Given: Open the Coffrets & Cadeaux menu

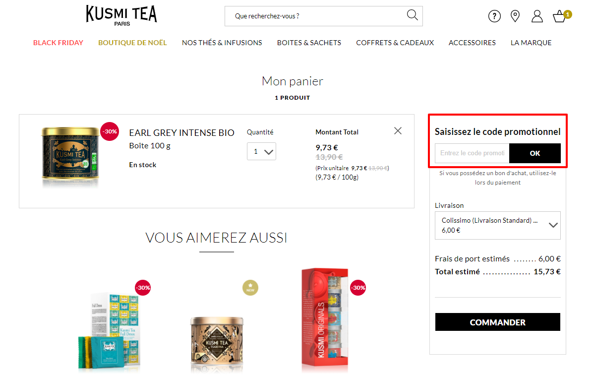Looking at the screenshot, I should [395, 43].
